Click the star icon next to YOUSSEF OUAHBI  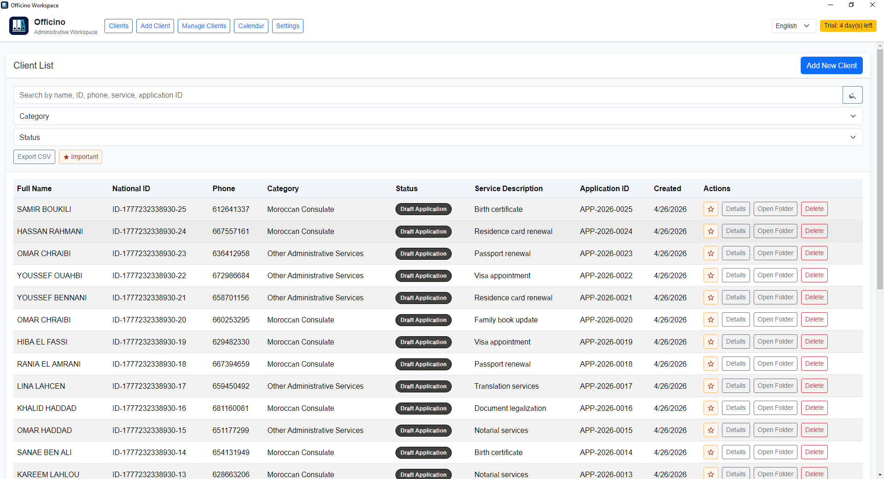(710, 275)
